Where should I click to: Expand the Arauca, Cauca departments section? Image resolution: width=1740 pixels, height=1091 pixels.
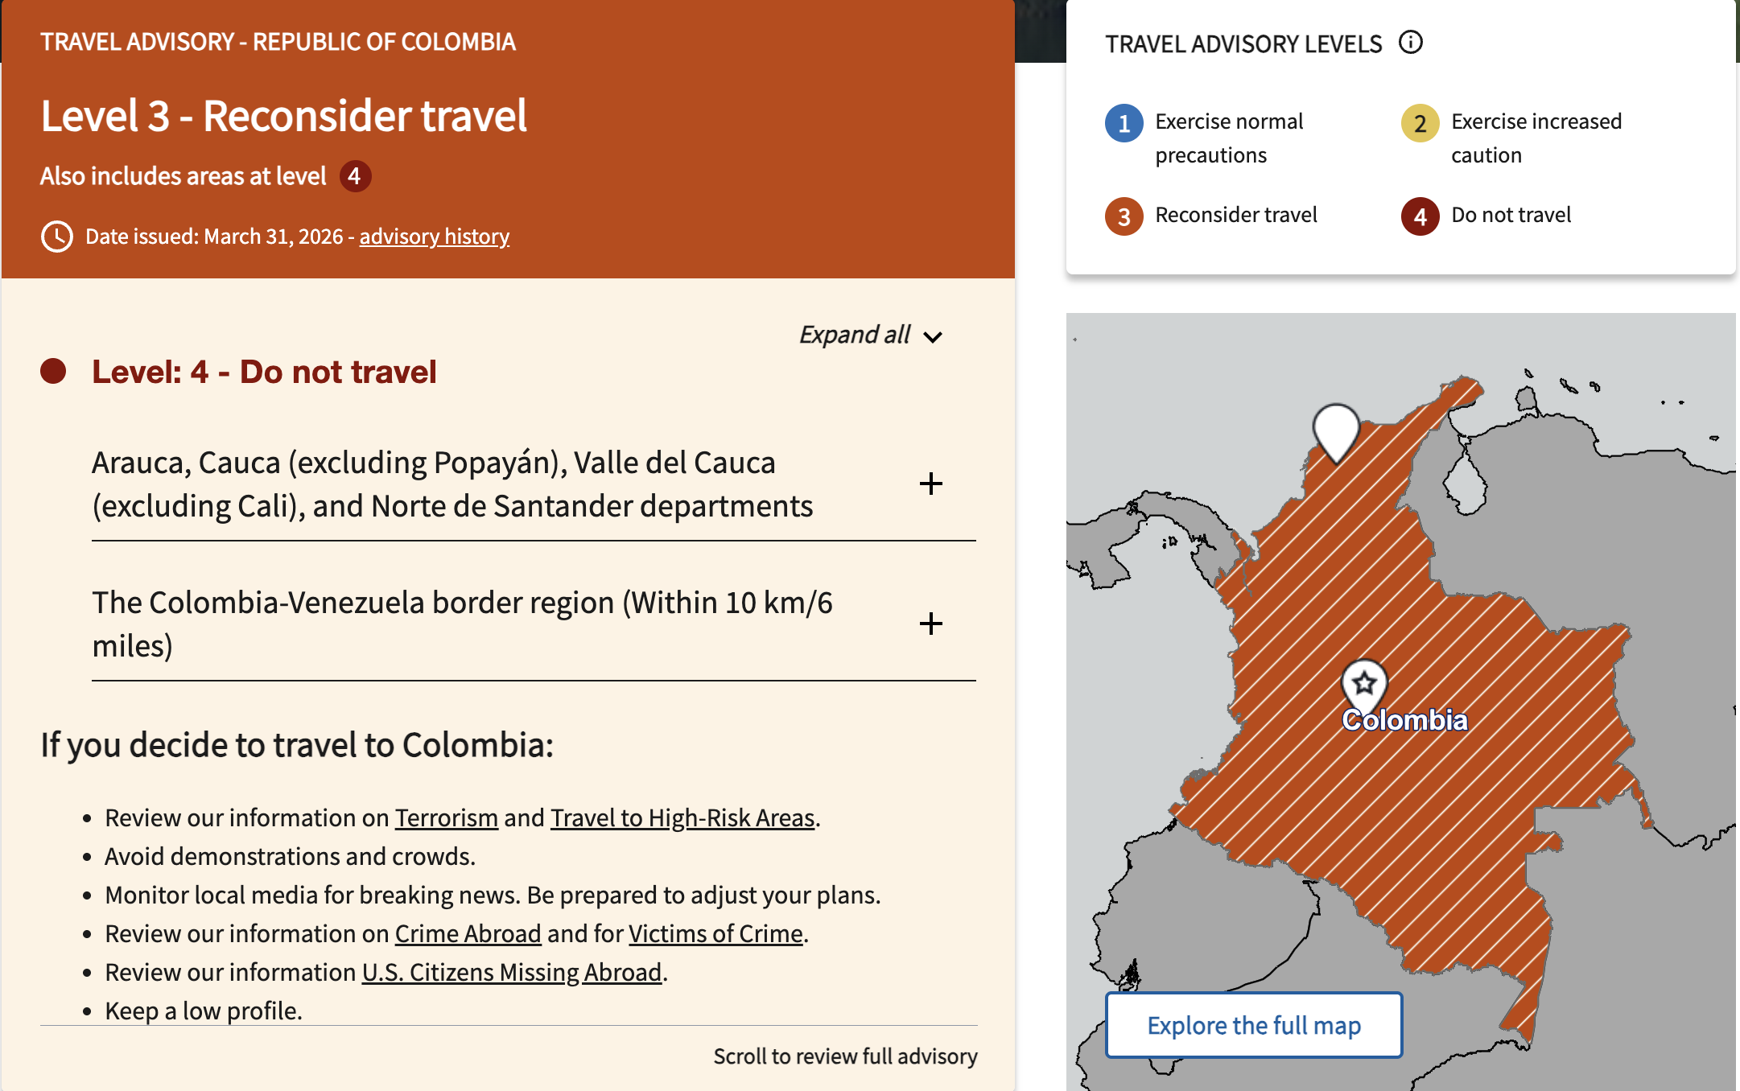(930, 484)
